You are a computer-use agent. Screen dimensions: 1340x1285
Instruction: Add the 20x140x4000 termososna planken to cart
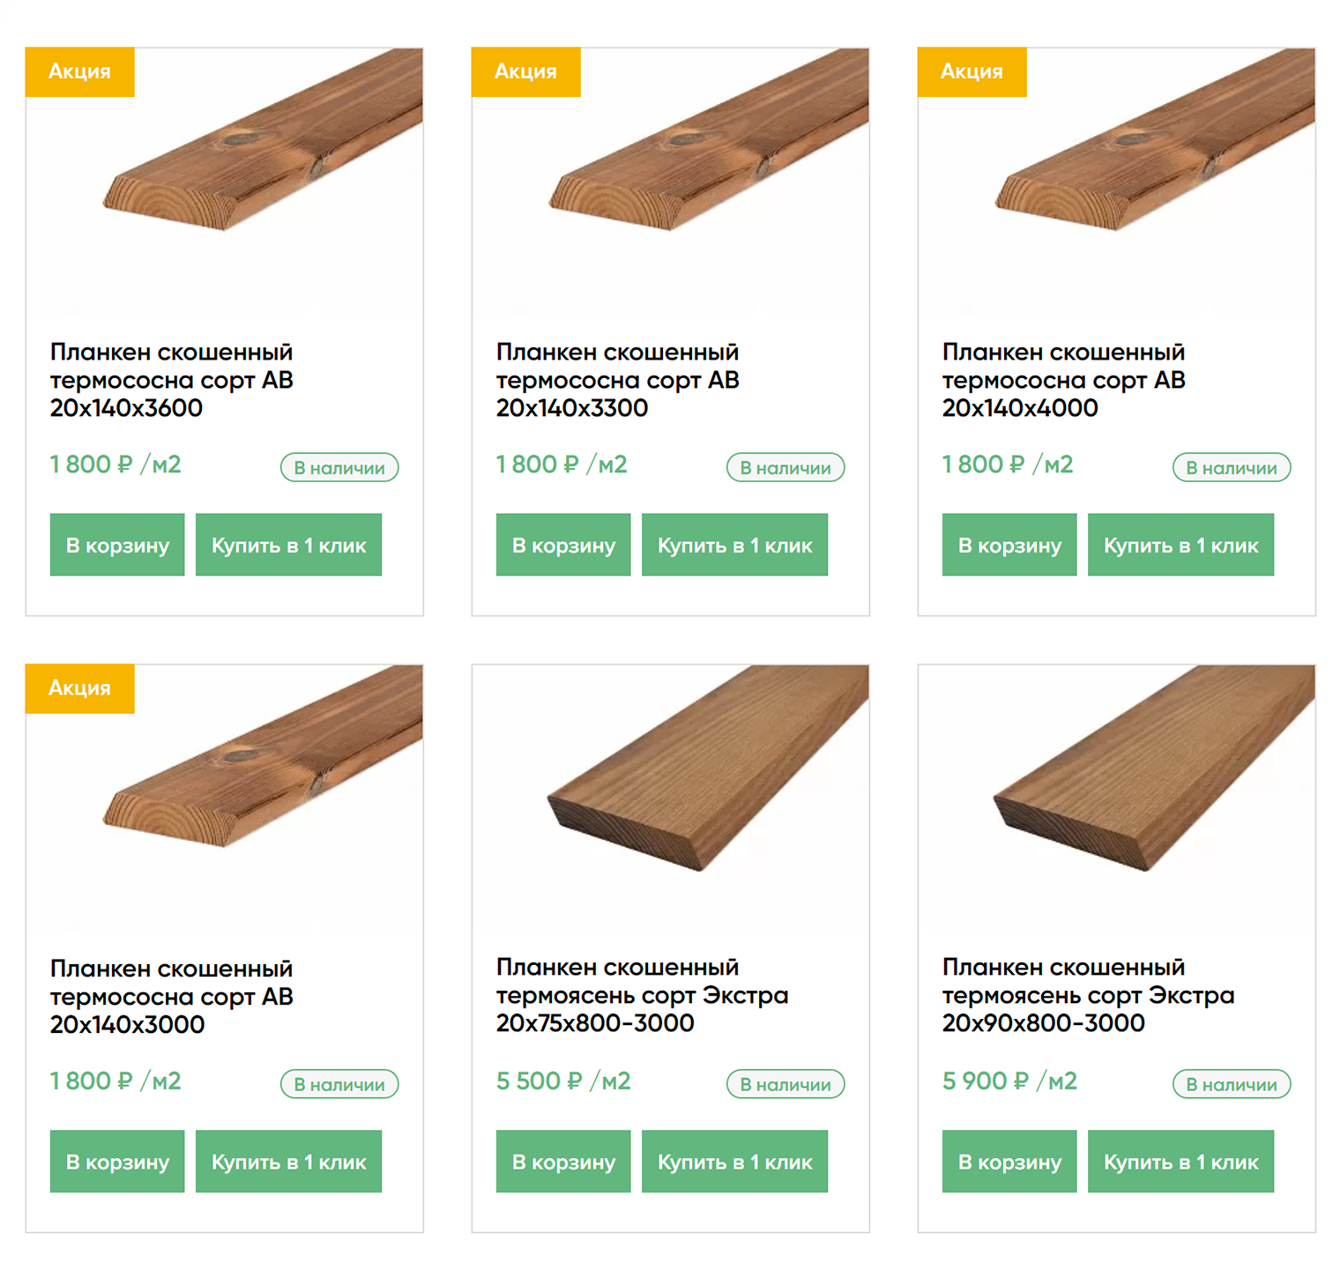pyautogui.click(x=1009, y=545)
